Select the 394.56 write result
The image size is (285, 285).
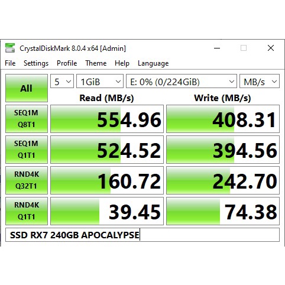(223, 150)
